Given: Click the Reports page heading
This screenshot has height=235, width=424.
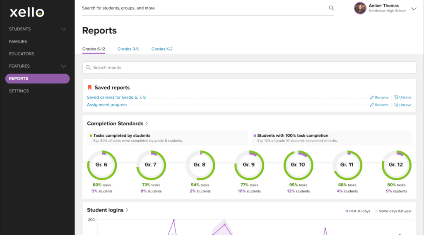Looking at the screenshot, I should click(99, 31).
